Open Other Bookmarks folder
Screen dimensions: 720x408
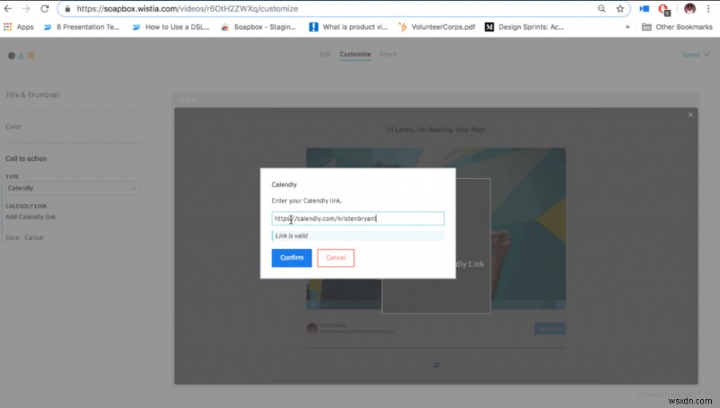click(678, 27)
